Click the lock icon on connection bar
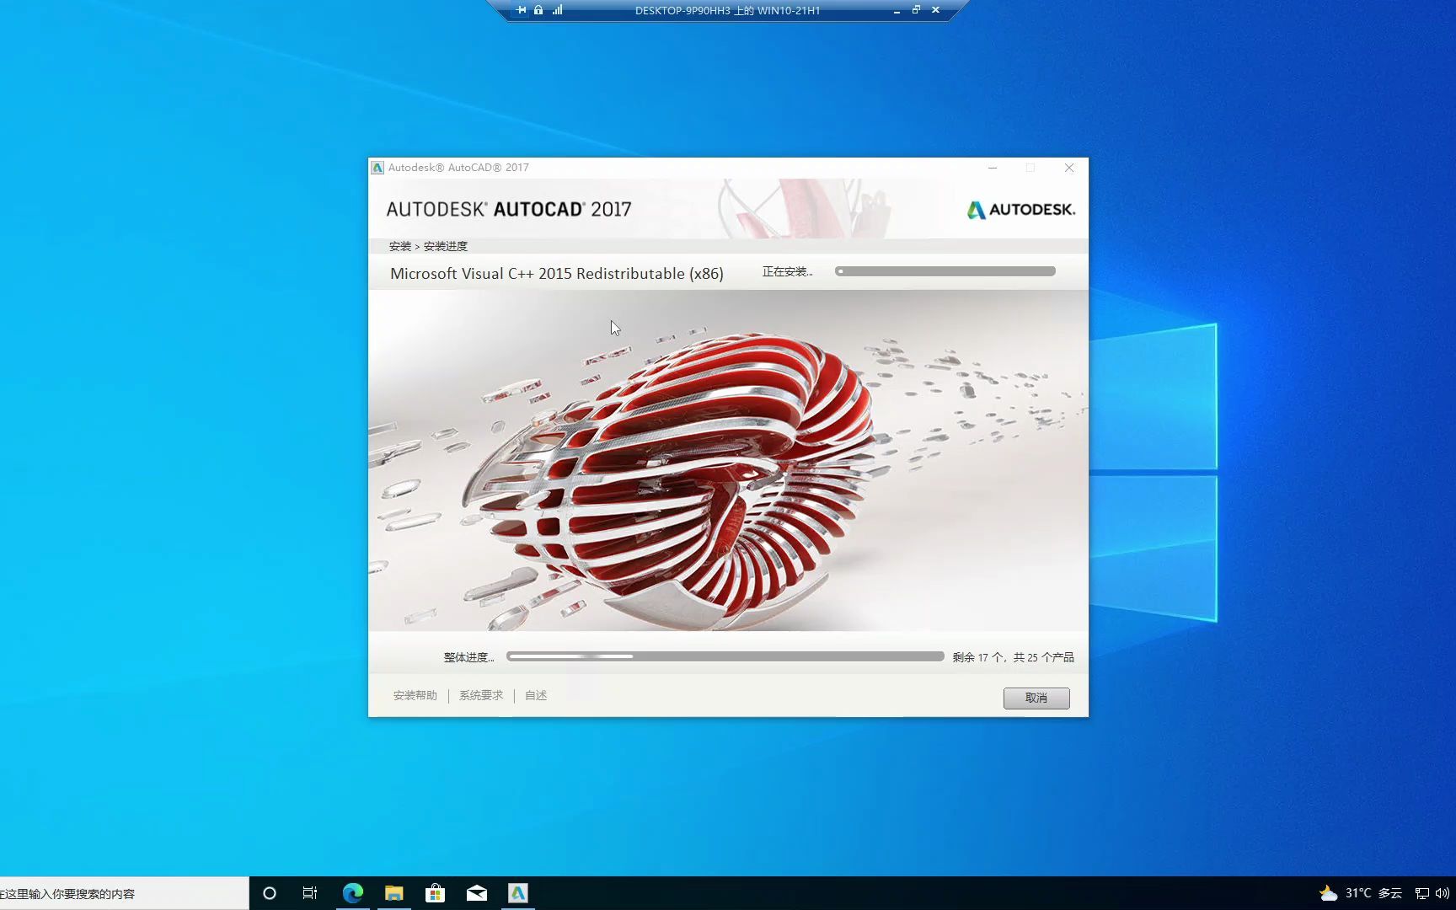Viewport: 1456px width, 910px height. (x=538, y=10)
